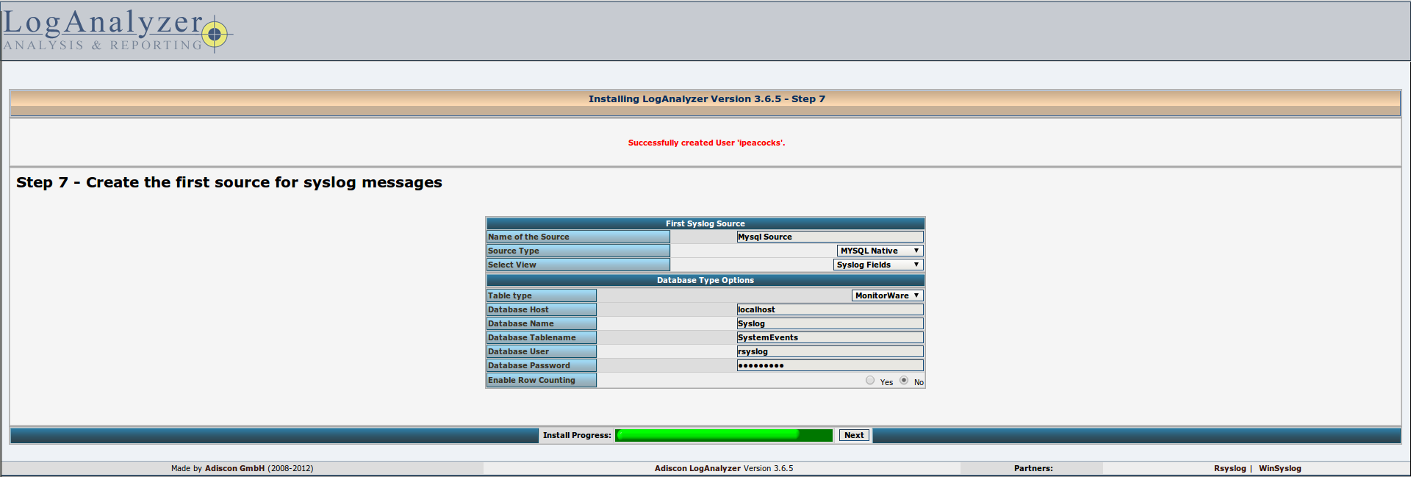Viewport: 1411px width, 477px height.
Task: Open the Adiscon GmbH link
Action: [x=234, y=468]
